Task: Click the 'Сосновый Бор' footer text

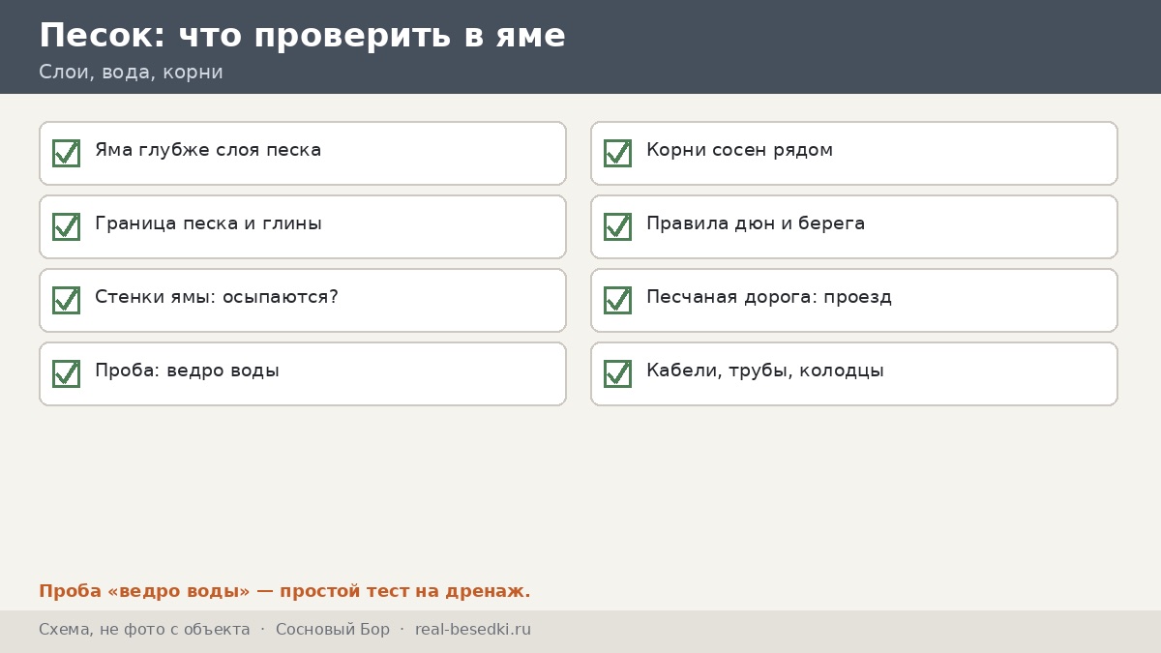Action: [x=333, y=630]
